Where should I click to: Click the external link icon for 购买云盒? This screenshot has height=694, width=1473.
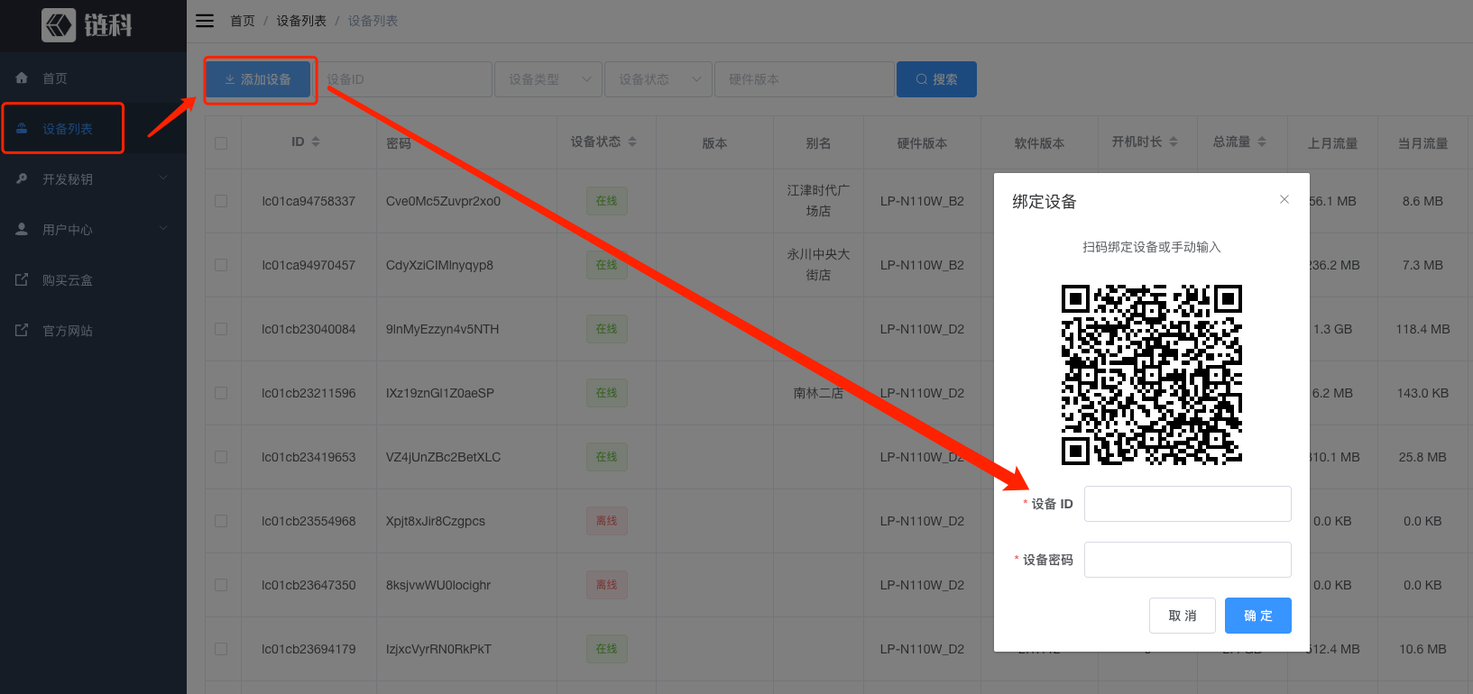[x=22, y=280]
